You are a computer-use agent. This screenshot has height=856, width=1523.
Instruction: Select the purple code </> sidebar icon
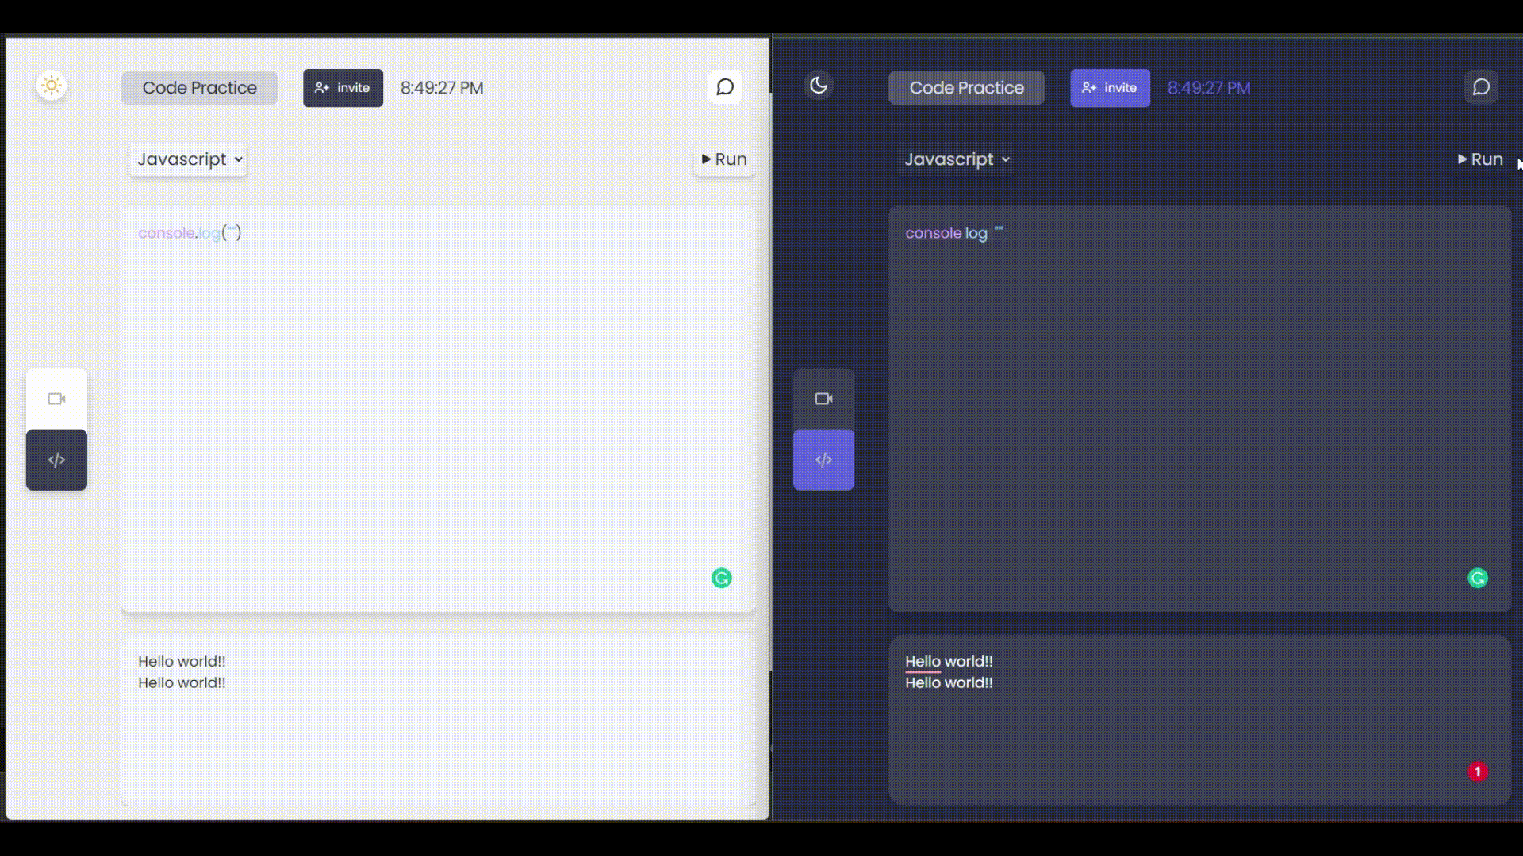[x=824, y=459]
